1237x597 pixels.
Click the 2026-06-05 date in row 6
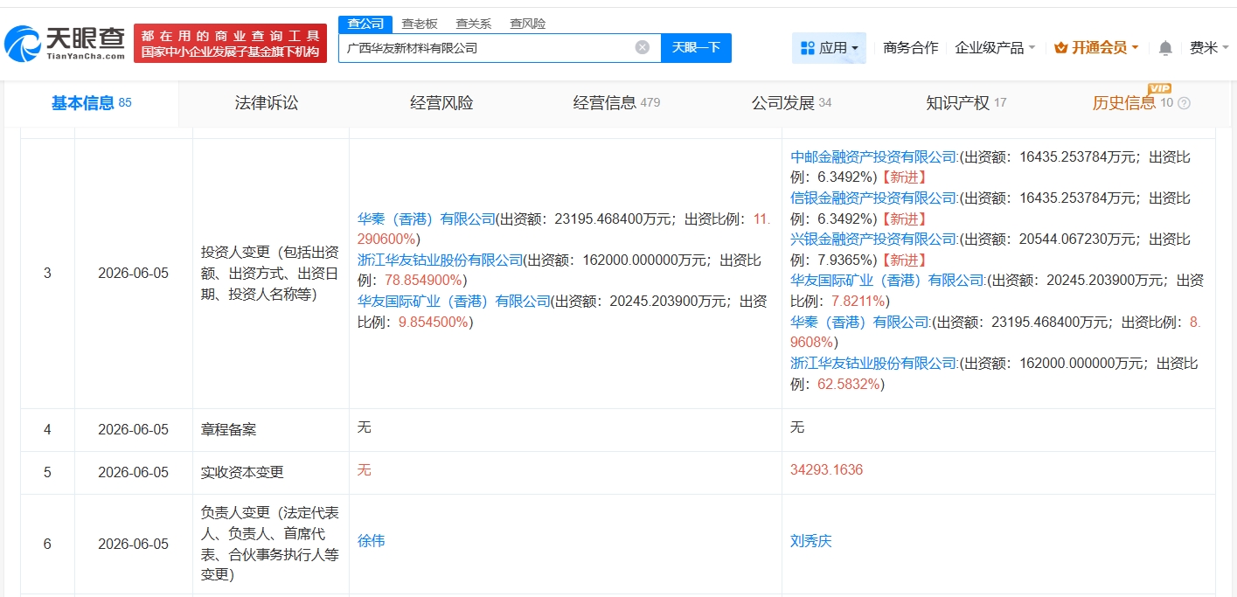[133, 544]
